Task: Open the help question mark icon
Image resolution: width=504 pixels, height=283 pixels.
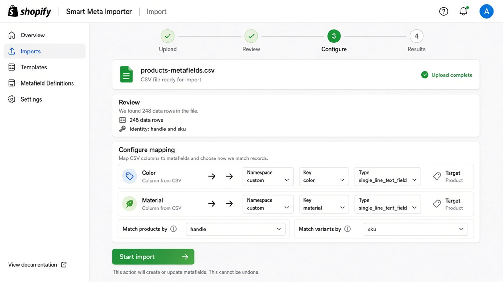Action: coord(444,12)
